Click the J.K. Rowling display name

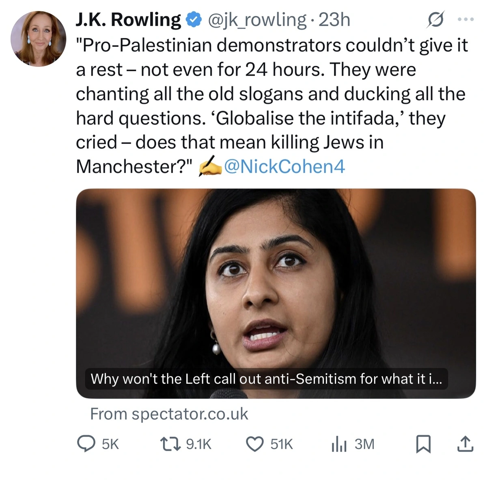(128, 20)
